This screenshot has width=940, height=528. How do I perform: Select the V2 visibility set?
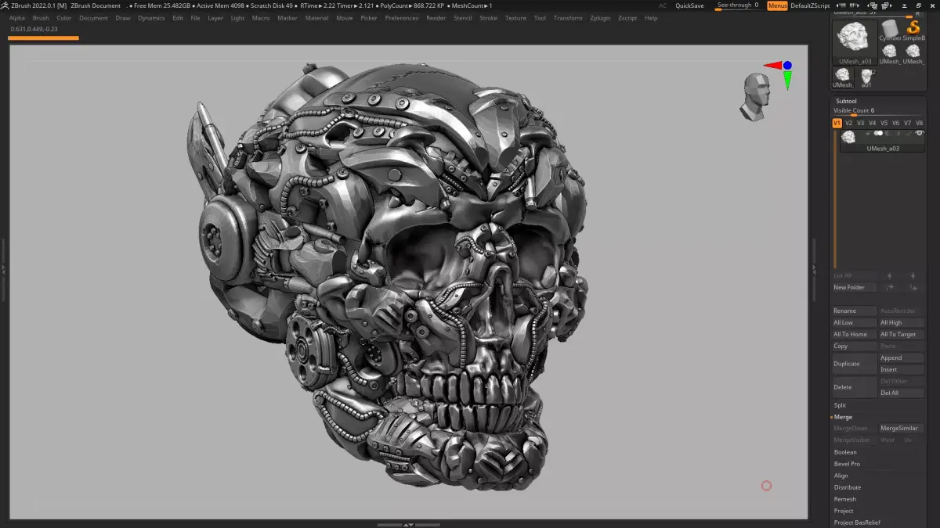point(848,123)
